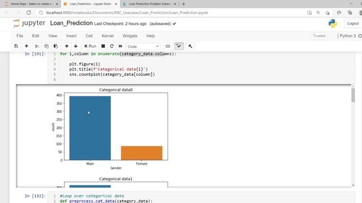This screenshot has height=203, width=362.
Task: Open the Insert menu
Action: pos(71,36)
